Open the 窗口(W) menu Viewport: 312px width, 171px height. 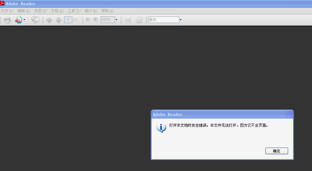tap(91, 11)
